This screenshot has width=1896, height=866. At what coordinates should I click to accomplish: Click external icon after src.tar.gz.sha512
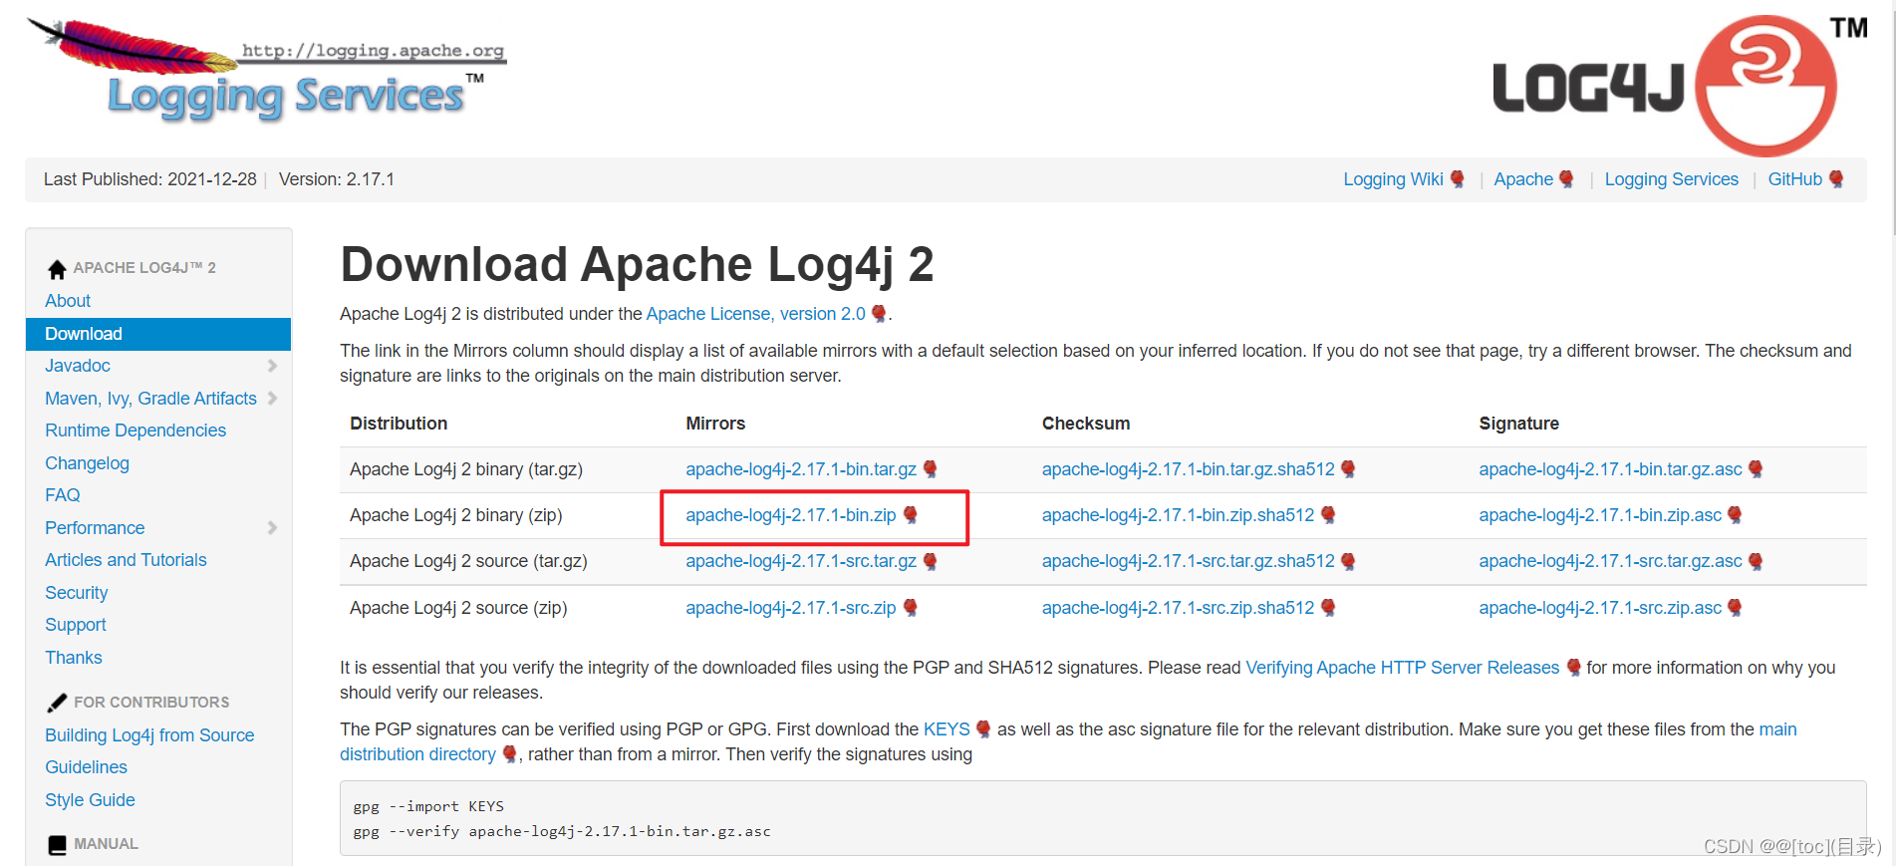(x=1348, y=561)
